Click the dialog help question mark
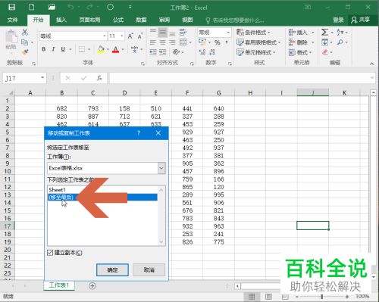The image size is (379, 302). 139,133
